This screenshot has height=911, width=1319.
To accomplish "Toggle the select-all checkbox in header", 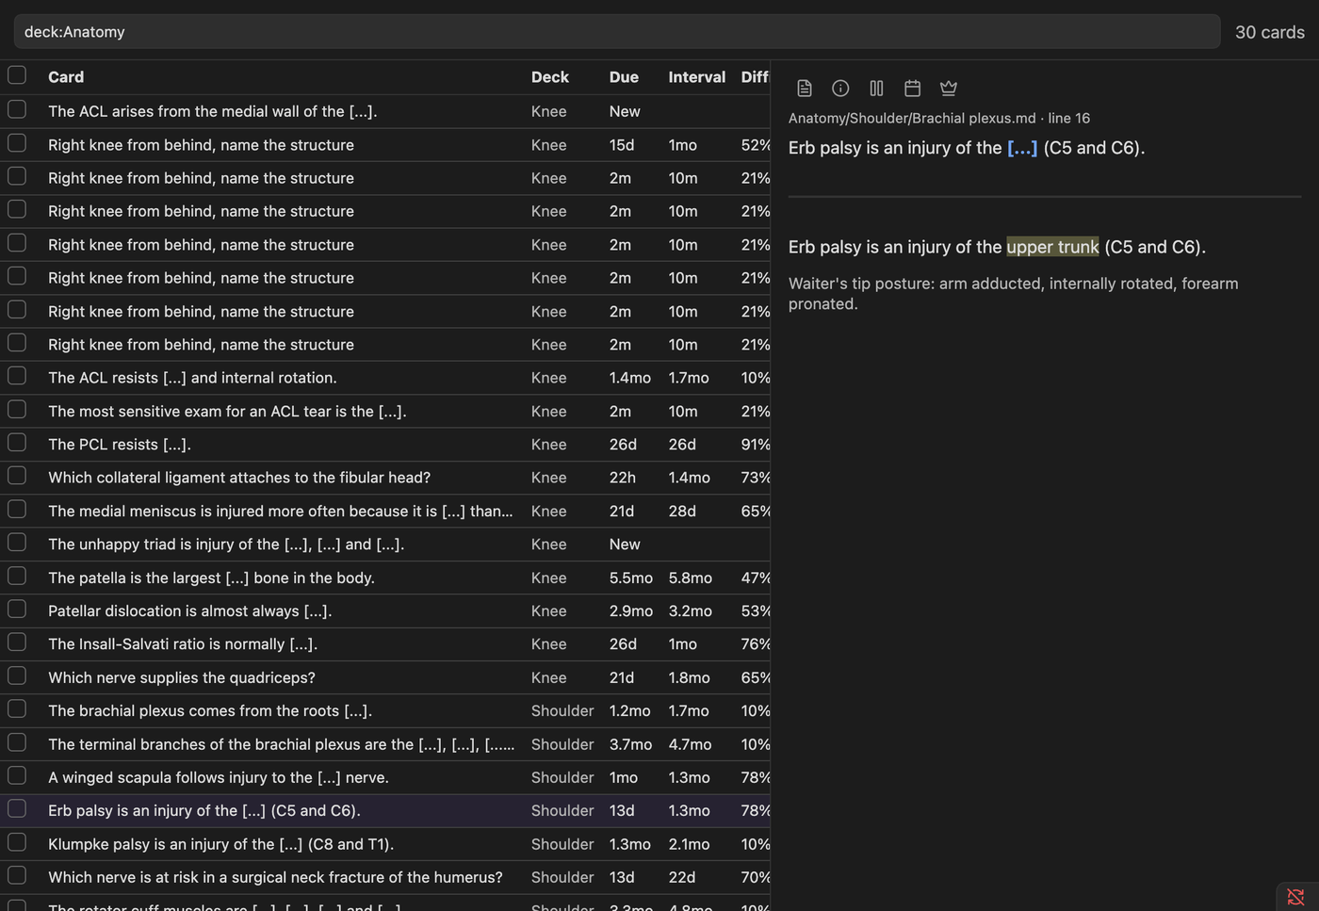I will click(x=17, y=75).
